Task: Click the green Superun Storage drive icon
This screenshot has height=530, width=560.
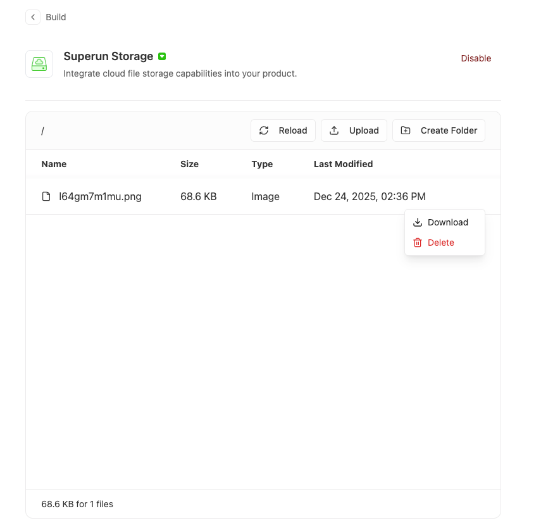Action: [x=39, y=64]
